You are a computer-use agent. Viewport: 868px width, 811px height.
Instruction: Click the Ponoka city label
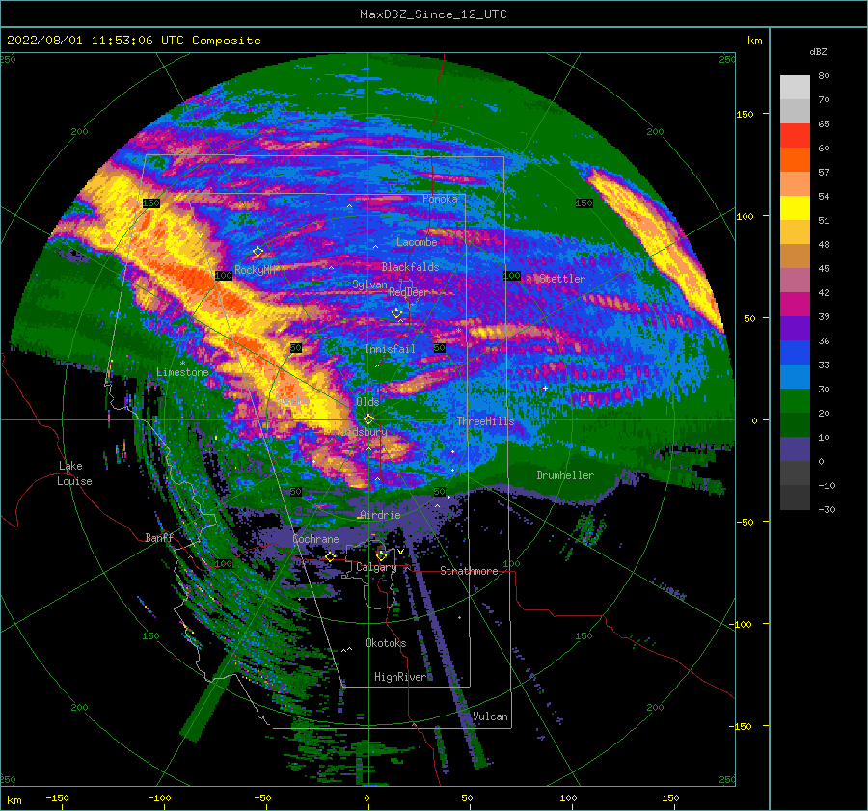[440, 199]
